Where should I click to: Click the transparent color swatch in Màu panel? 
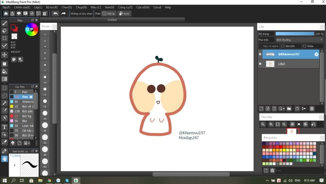pyautogui.click(x=14, y=36)
